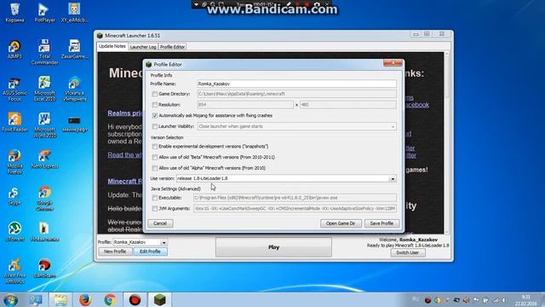Click the resolution width field showing 854

pyautogui.click(x=245, y=104)
